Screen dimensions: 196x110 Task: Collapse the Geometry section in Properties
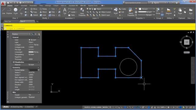[38, 68]
